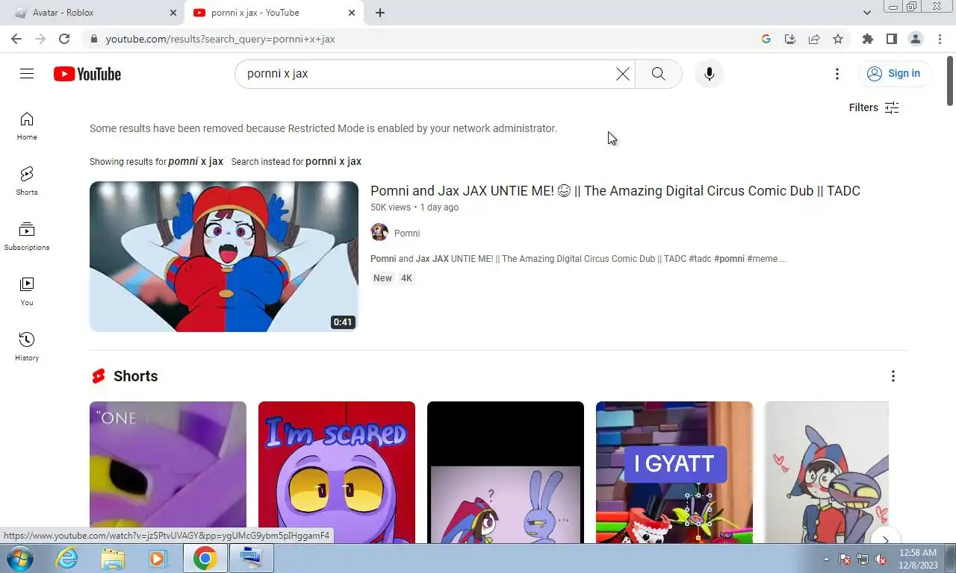Click the magnifier search button
This screenshot has height=573, width=956.
[658, 74]
